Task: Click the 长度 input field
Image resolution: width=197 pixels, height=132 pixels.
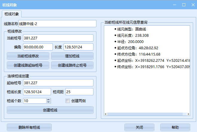Action: click(x=78, y=47)
